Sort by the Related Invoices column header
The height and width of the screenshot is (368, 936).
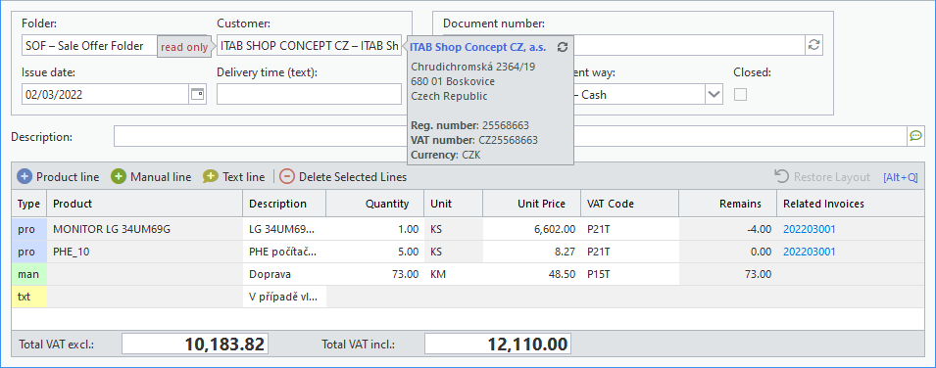[850, 204]
